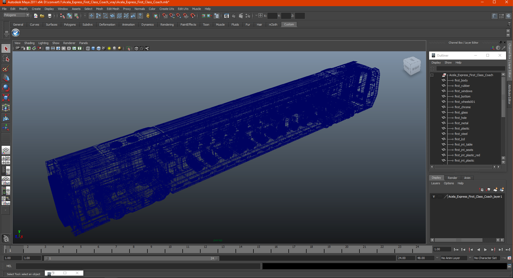Screen dimensions: 513x278
Task: Expand the toolbox bottom arrow button
Action: (x=6, y=210)
